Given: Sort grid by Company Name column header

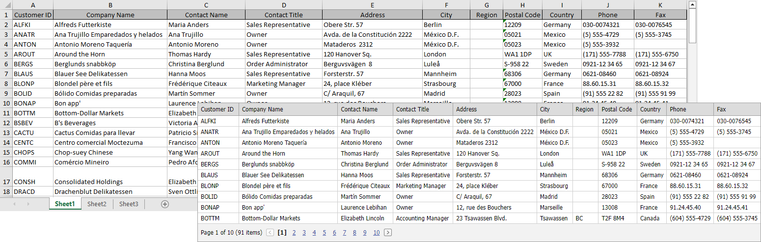Looking at the screenshot, I should coord(289,109).
